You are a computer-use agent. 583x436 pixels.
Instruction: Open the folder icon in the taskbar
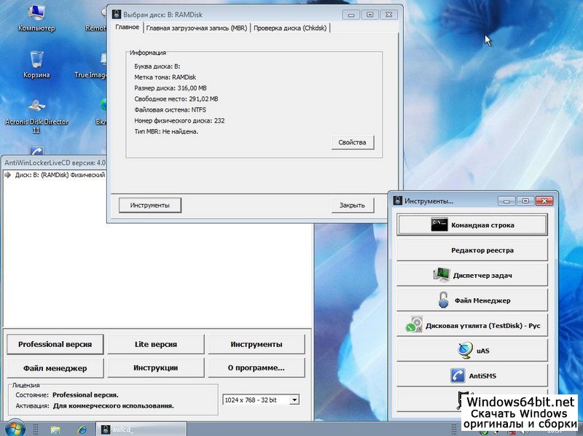[x=57, y=428]
